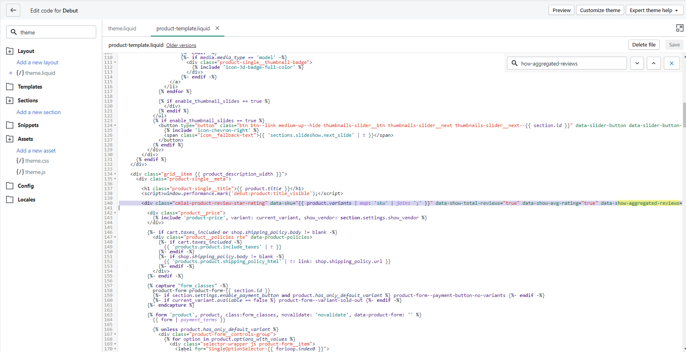The width and height of the screenshot is (686, 352).
Task: Expand the Snippets group label
Action: [x=28, y=125]
